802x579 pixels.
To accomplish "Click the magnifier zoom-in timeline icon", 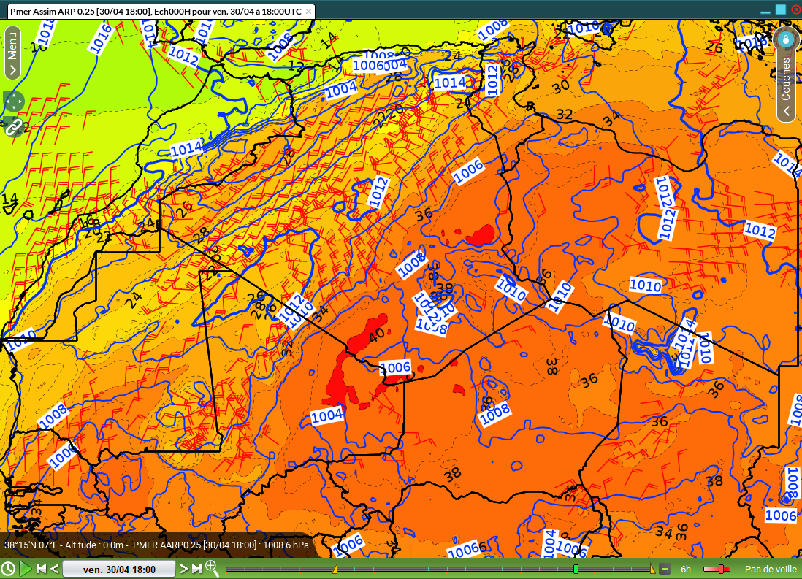I will [212, 568].
